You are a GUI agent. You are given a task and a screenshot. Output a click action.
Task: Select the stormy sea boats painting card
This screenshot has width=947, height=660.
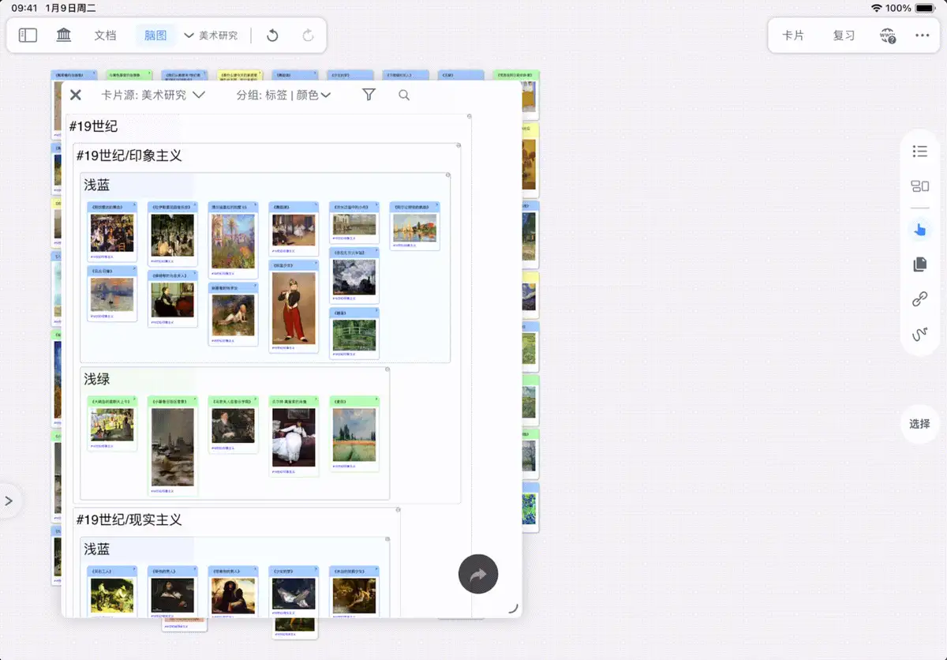(173, 446)
